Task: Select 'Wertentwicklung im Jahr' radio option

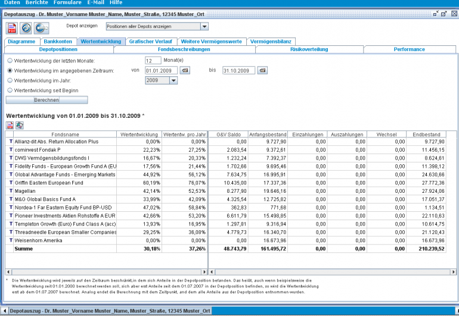Action: [10, 80]
